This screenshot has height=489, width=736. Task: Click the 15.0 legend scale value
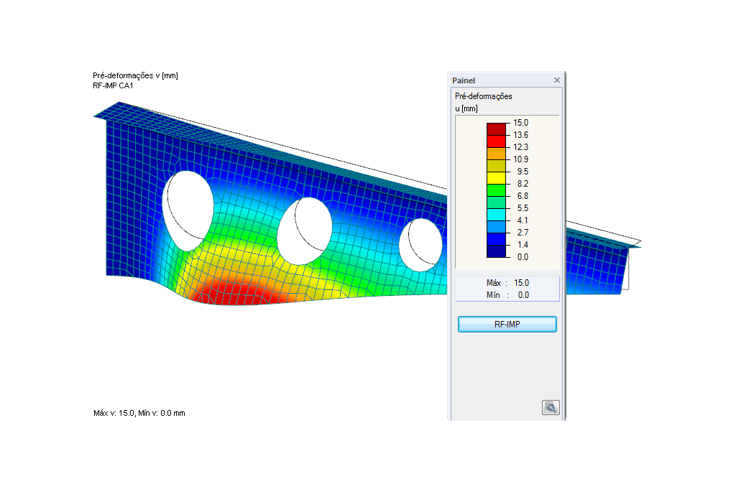pyautogui.click(x=520, y=122)
